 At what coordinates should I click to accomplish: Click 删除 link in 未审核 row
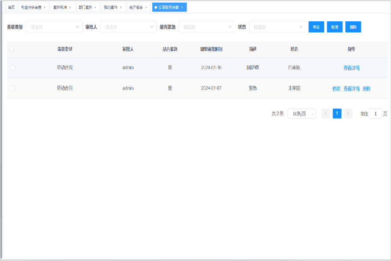(367, 88)
